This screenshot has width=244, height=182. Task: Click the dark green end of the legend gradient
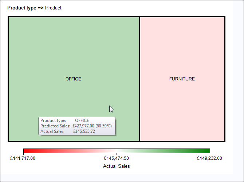(208, 151)
